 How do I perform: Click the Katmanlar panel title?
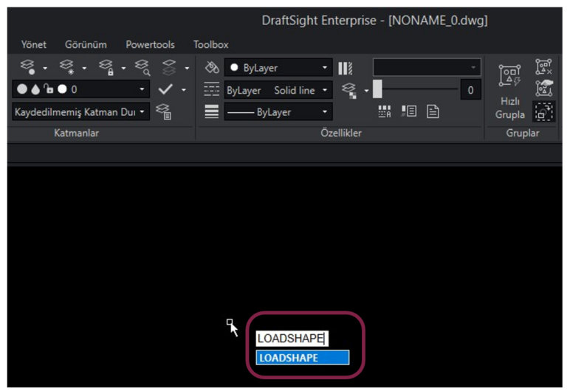(77, 134)
